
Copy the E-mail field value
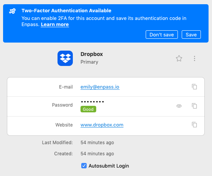(x=194, y=87)
